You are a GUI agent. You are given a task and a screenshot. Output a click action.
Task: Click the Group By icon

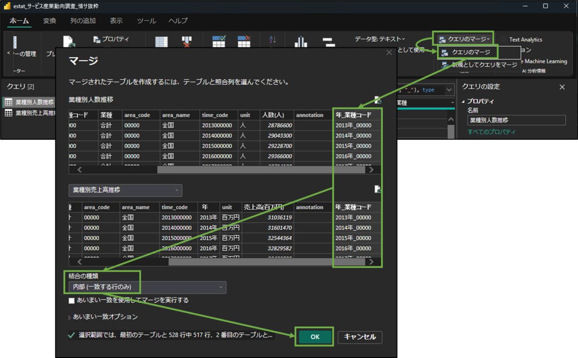[328, 42]
